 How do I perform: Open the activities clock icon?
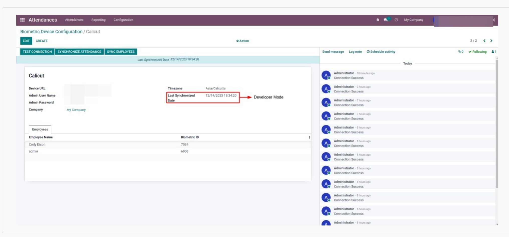coord(396,20)
